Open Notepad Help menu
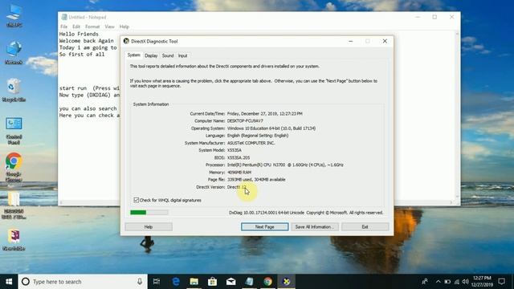This screenshot has width=514, height=289. (x=124, y=26)
